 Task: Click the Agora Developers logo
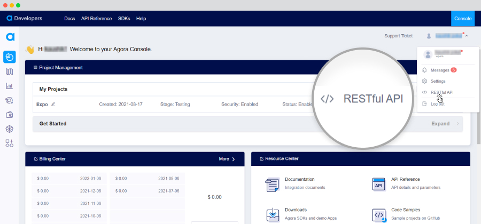click(24, 18)
